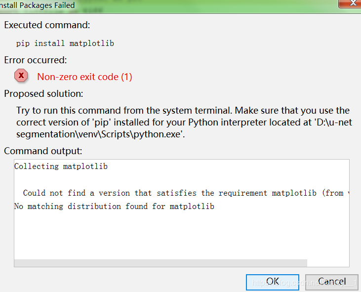Click the red error X icon
The width and height of the screenshot is (361, 292).
pos(21,76)
